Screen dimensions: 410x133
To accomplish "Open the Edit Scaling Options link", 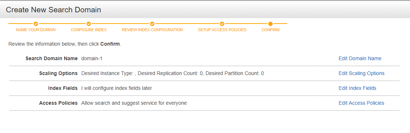I will (x=362, y=73).
